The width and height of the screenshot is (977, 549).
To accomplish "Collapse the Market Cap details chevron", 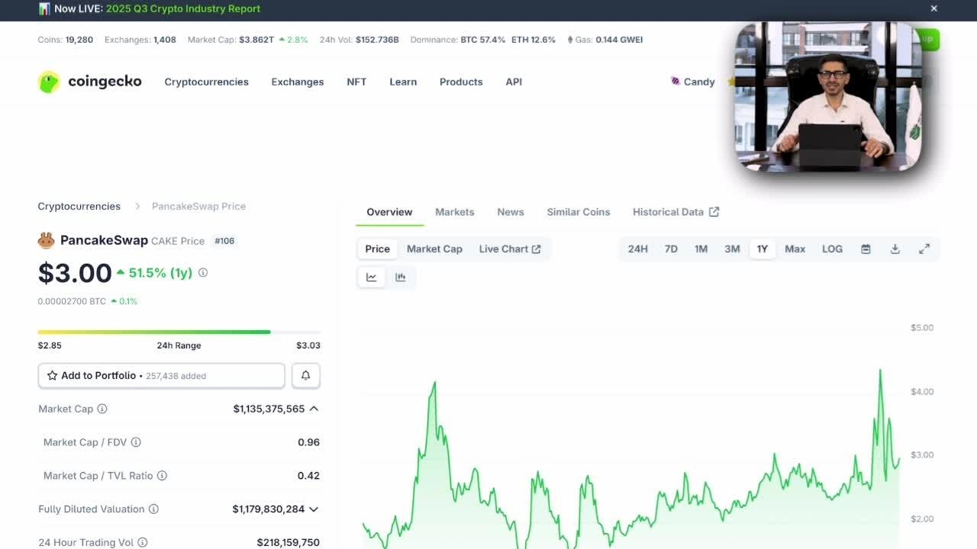I will [x=314, y=409].
